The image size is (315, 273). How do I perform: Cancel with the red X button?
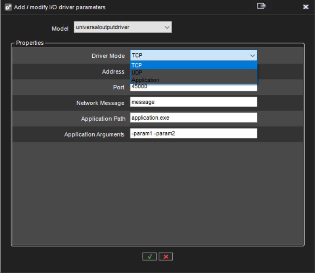pos(166,257)
